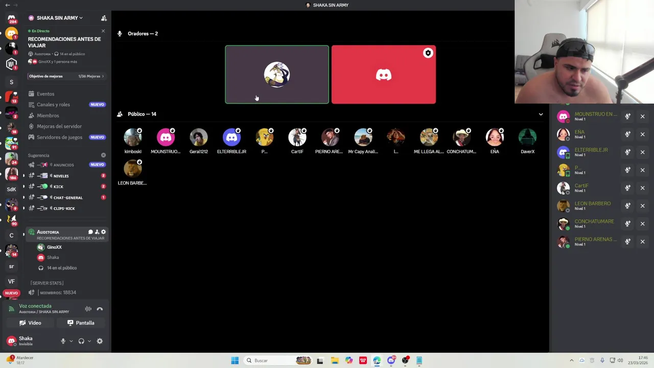Open Auditoria channel settings gear

[103, 232]
